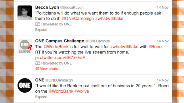Open Becca Lyon's profile avatar
Screen dimensions: 184x103
[x=25, y=13]
